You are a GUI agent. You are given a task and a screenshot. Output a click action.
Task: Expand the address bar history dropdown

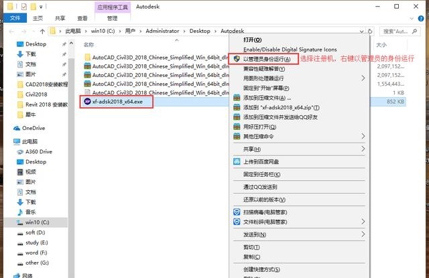pos(362,31)
